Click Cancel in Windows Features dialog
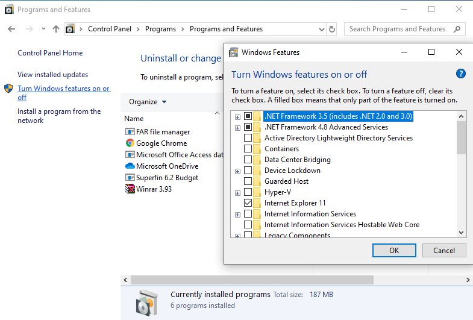473x320 pixels. tap(444, 250)
